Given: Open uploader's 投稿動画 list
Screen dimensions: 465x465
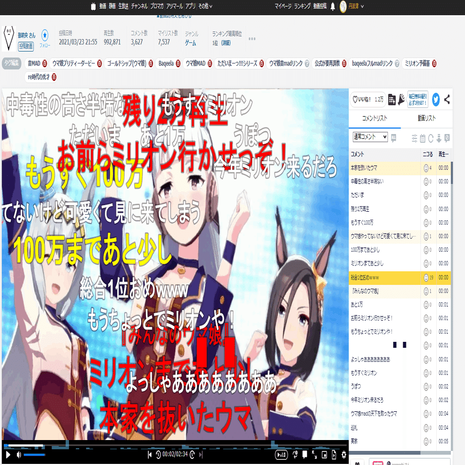Looking at the screenshot, I should click(x=26, y=46).
